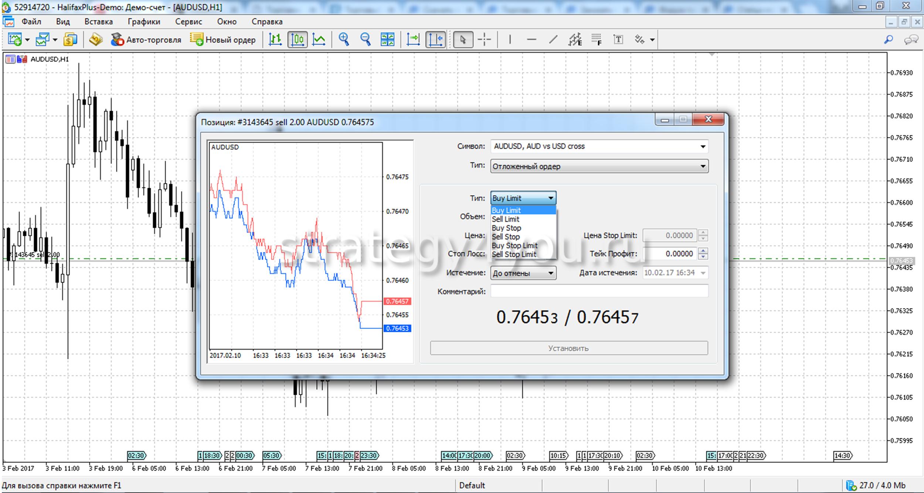This screenshot has height=493, width=924.
Task: Click the Комментарий text field
Action: [x=599, y=291]
